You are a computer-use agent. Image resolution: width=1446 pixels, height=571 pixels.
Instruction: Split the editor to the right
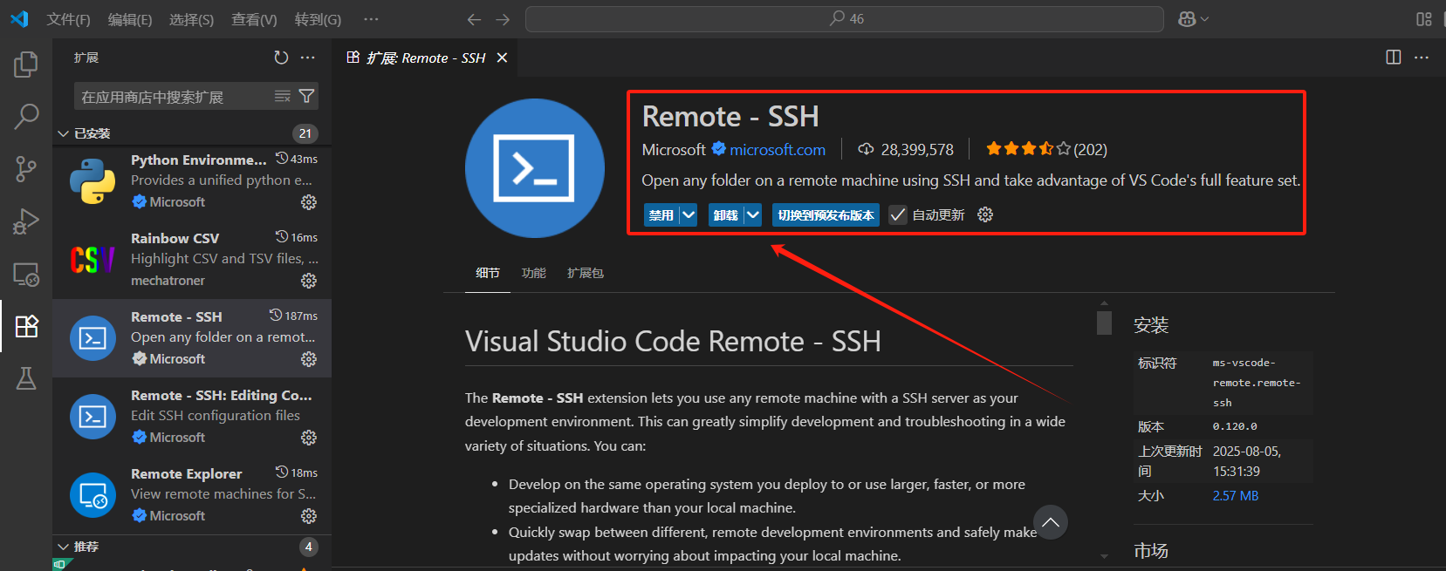click(1394, 58)
